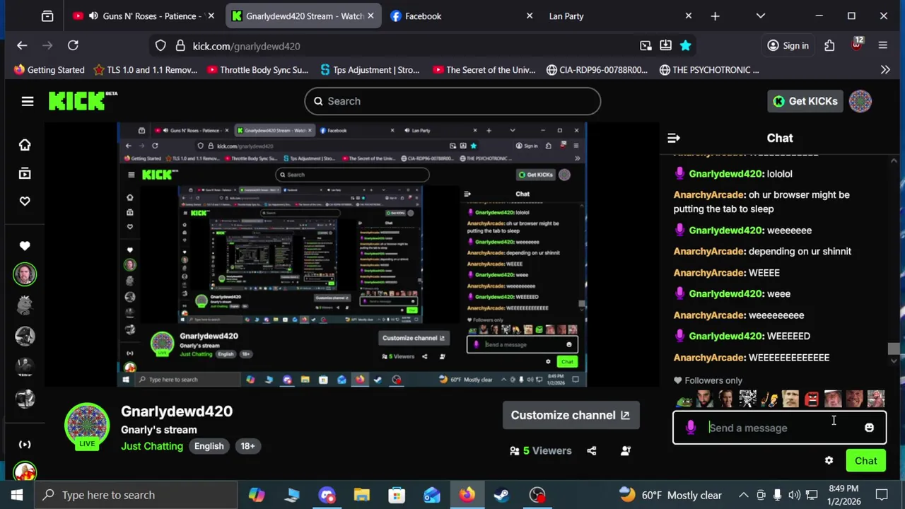Click the purple microphone badge in the message box
This screenshot has width=905, height=509.
pyautogui.click(x=691, y=428)
